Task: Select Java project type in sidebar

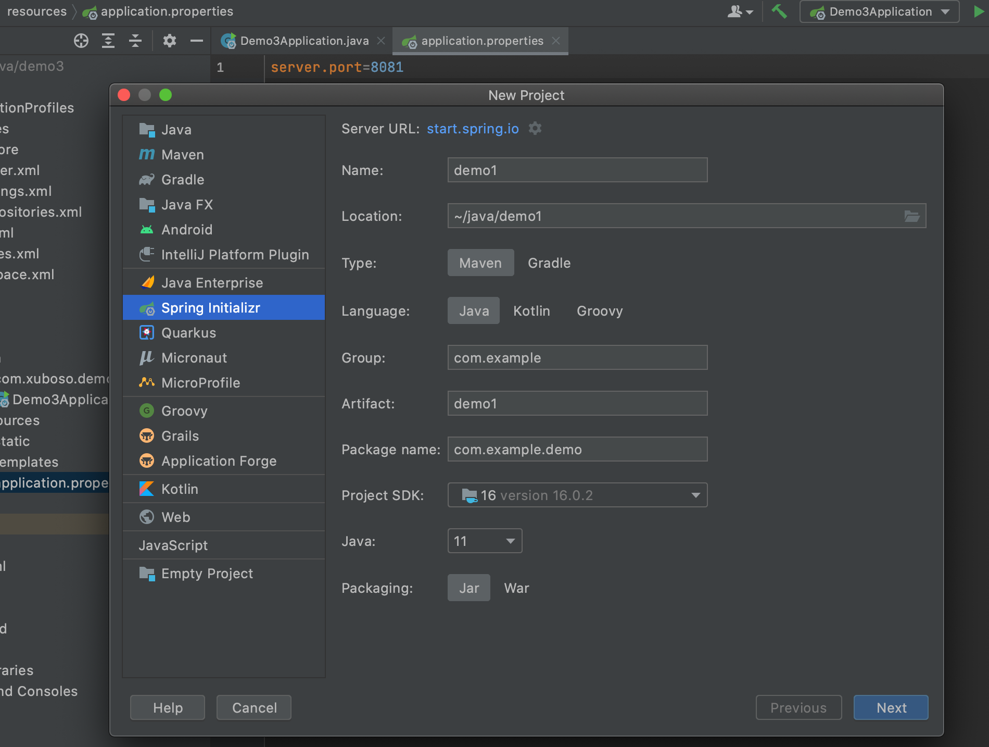Action: (224, 130)
